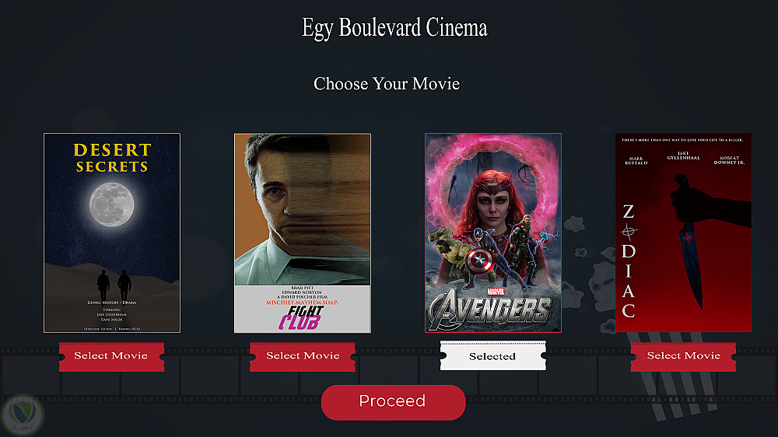Click Captain America's shield on Avengers poster

coord(480,260)
